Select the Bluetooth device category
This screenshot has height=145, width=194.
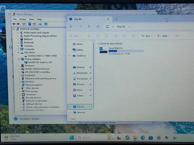coord(29,43)
